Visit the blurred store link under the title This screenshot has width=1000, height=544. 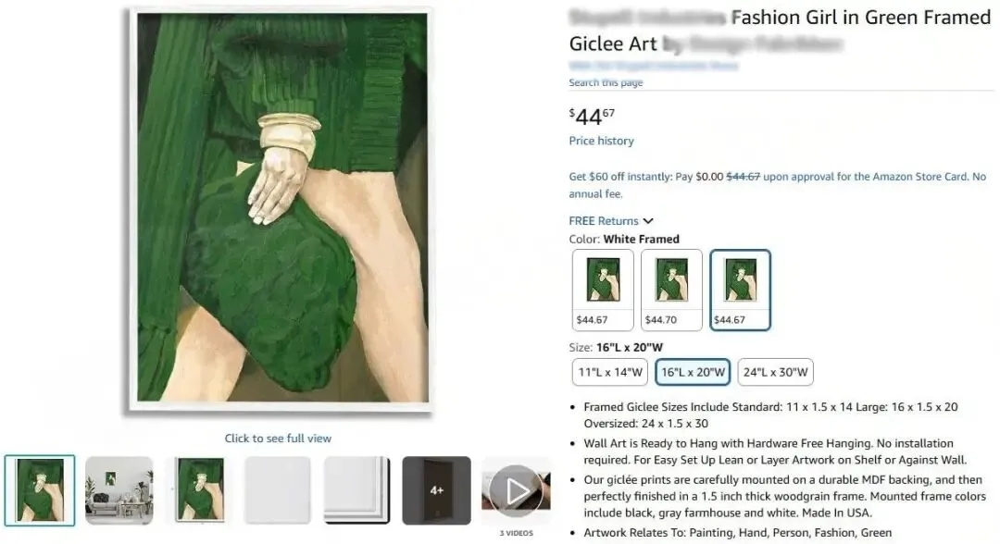pyautogui.click(x=654, y=66)
